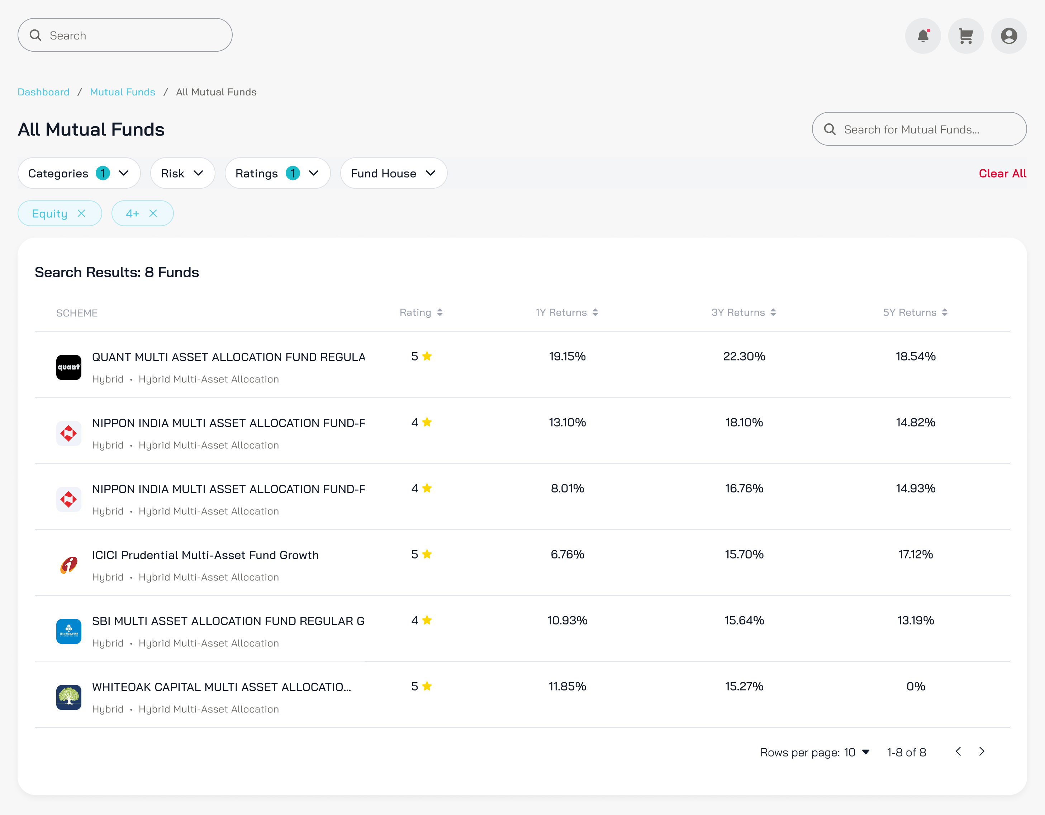Go to the Mutual Funds breadcrumb link

click(x=123, y=92)
